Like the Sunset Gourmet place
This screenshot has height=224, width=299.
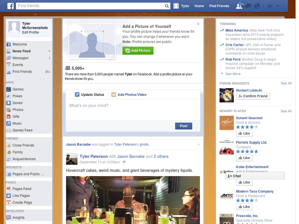[x=244, y=133]
